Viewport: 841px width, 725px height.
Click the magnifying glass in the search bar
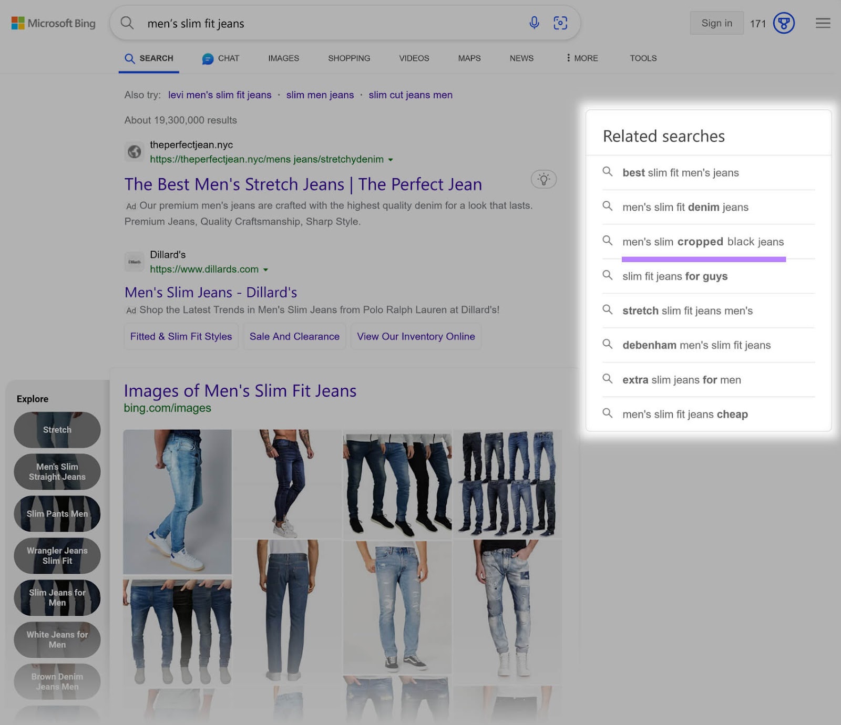coord(127,23)
